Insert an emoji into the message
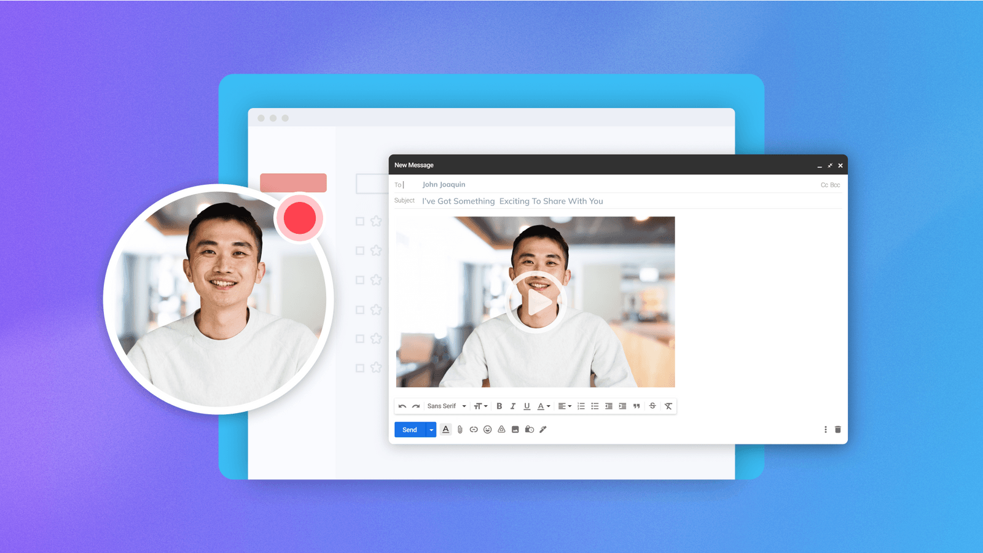This screenshot has width=983, height=553. [x=487, y=430]
